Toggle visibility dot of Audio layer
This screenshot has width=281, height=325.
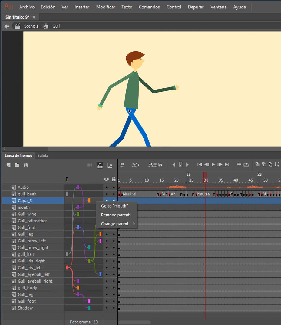[107, 188]
